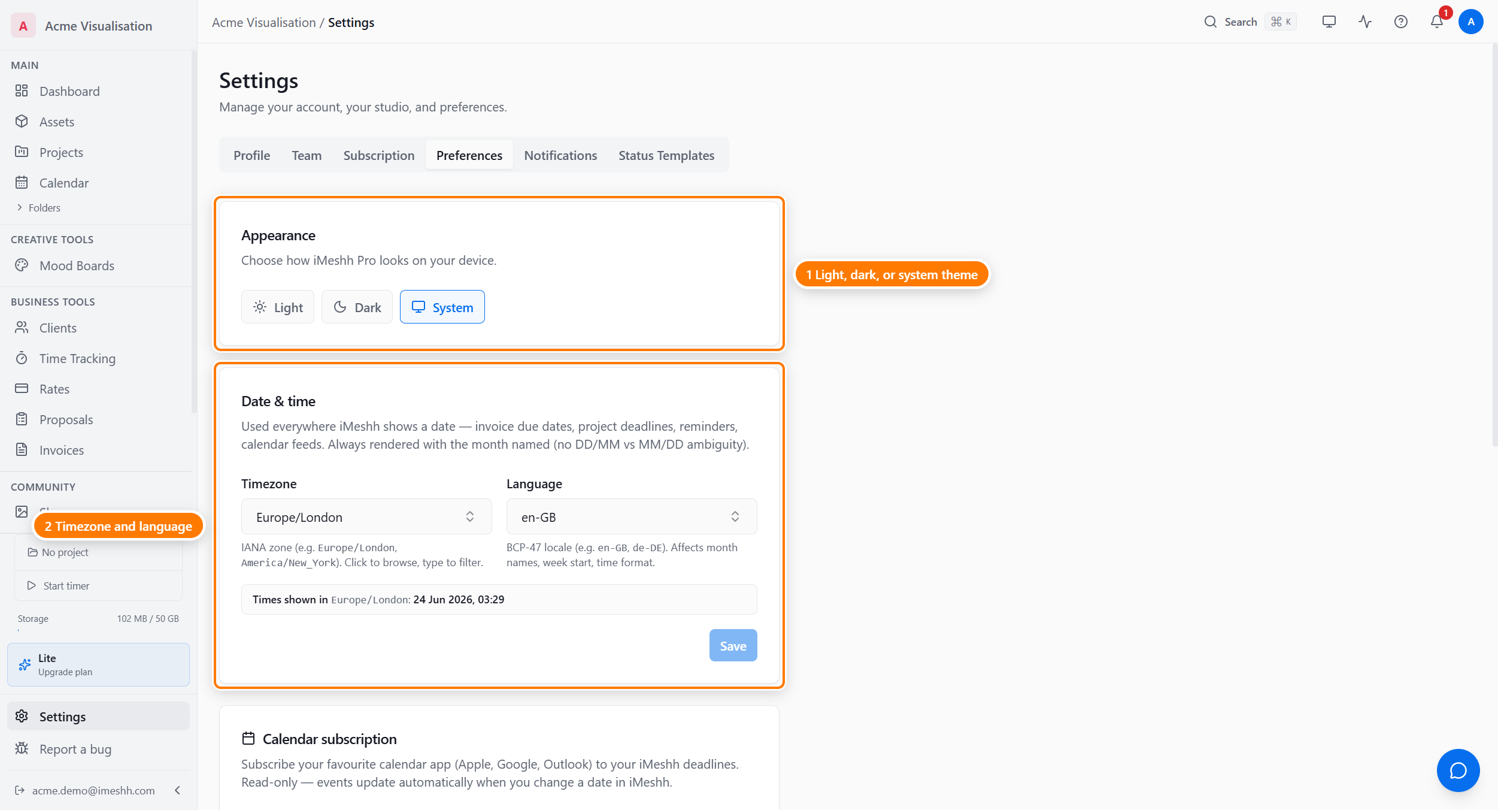Open the Status Templates tab
1498x810 pixels.
[x=666, y=155]
